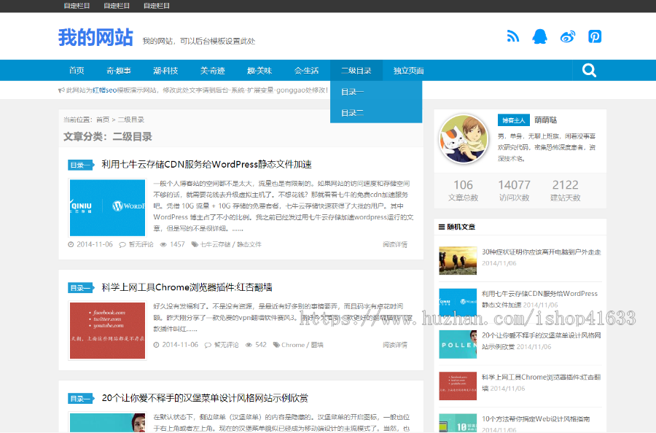
Task: Go to 首页 in navigation bar
Action: coord(77,71)
